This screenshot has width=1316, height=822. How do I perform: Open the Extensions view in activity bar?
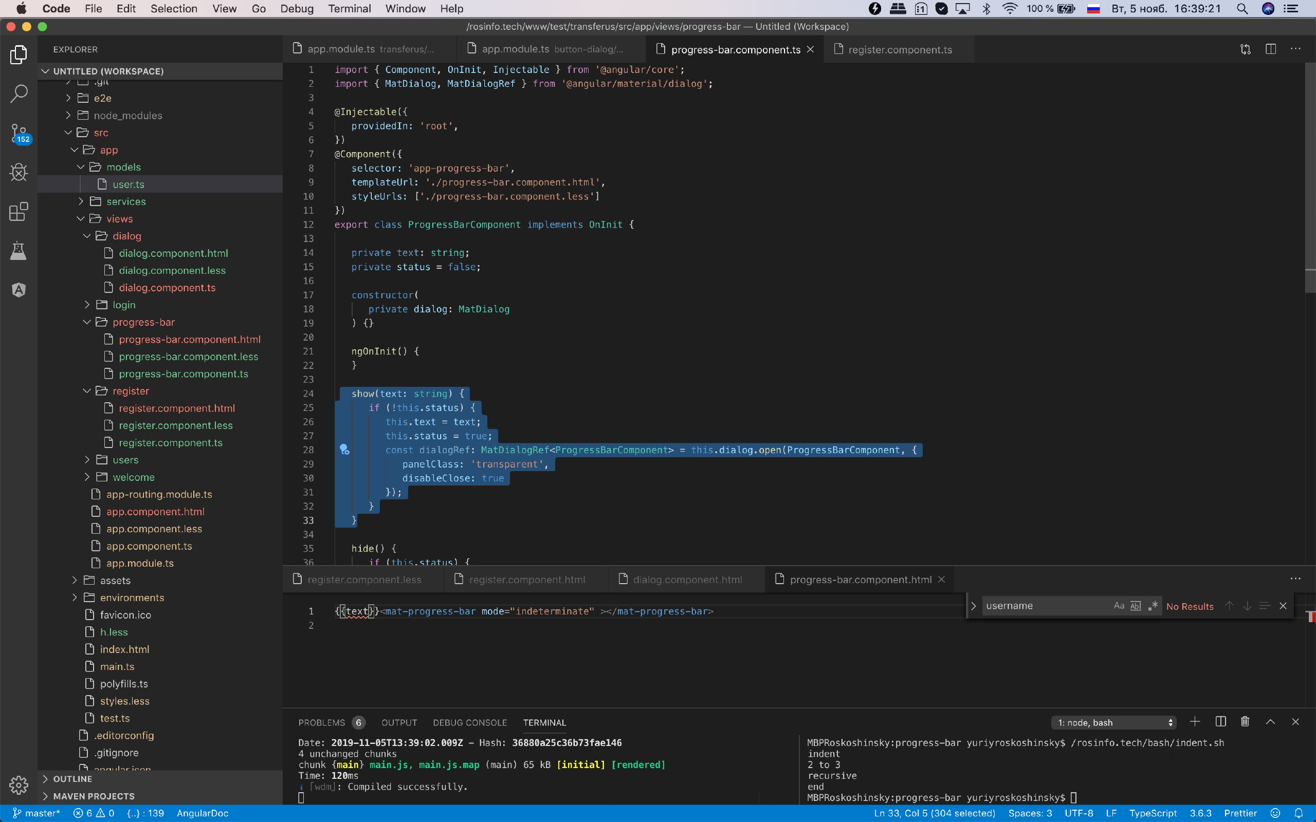[x=19, y=212]
